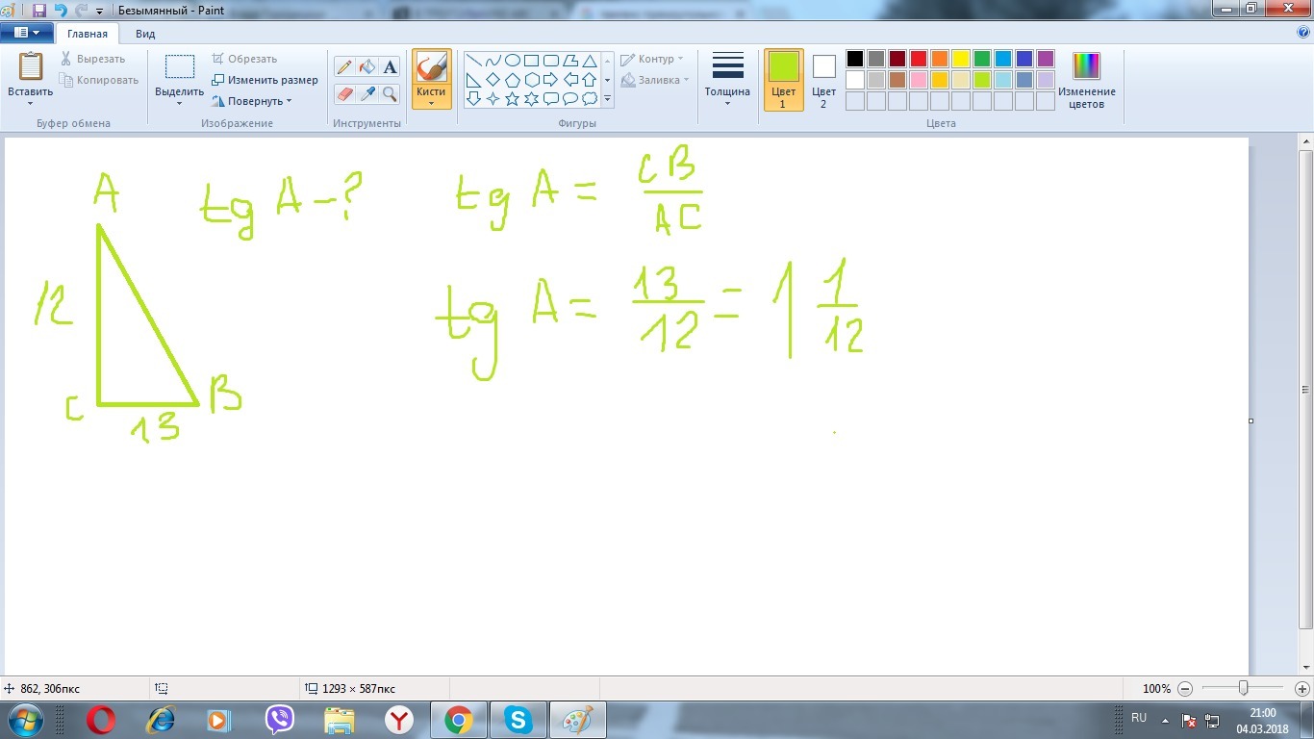Click Save icon in quick access toolbar
Viewport: 1314px width, 739px height.
click(x=39, y=11)
